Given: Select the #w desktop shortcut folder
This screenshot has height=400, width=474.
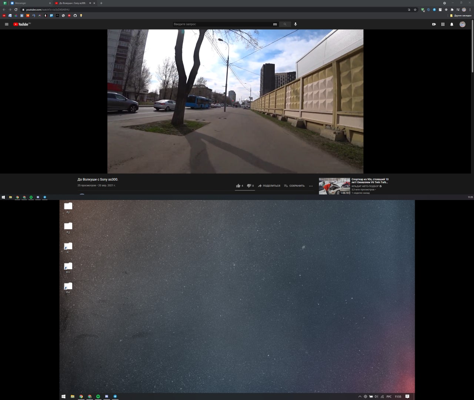Looking at the screenshot, I should click(68, 288).
